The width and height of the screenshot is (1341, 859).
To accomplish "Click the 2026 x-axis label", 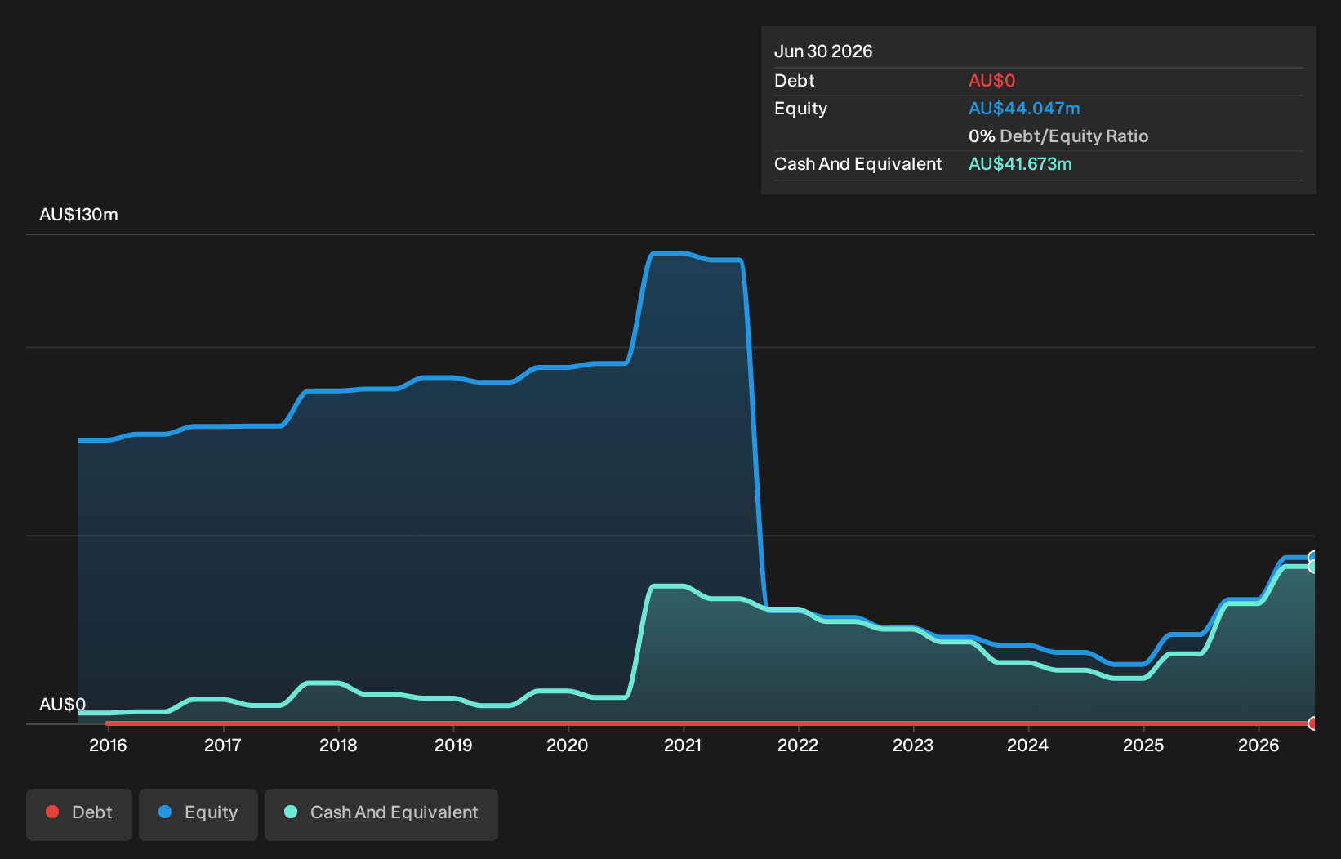I will click(x=1259, y=745).
